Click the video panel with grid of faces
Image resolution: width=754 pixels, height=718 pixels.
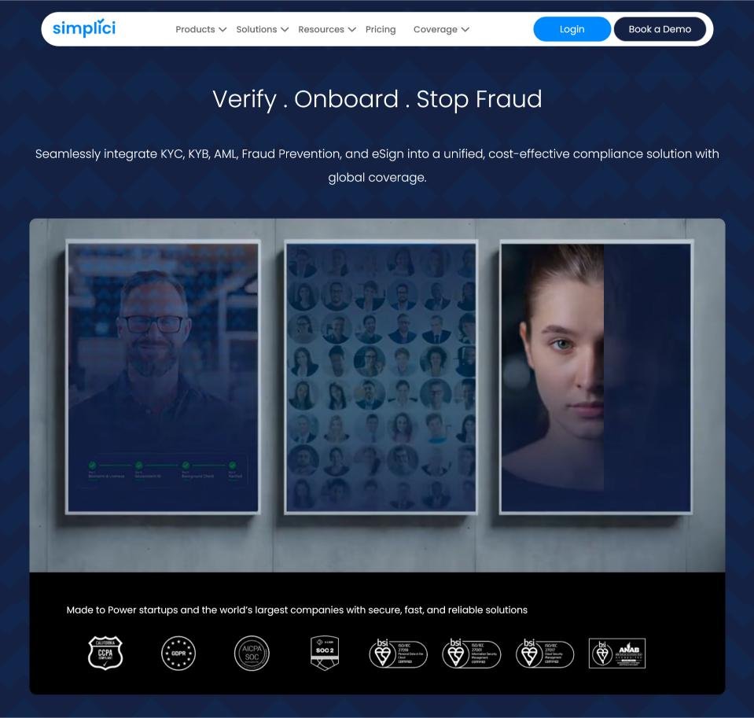[381, 376]
